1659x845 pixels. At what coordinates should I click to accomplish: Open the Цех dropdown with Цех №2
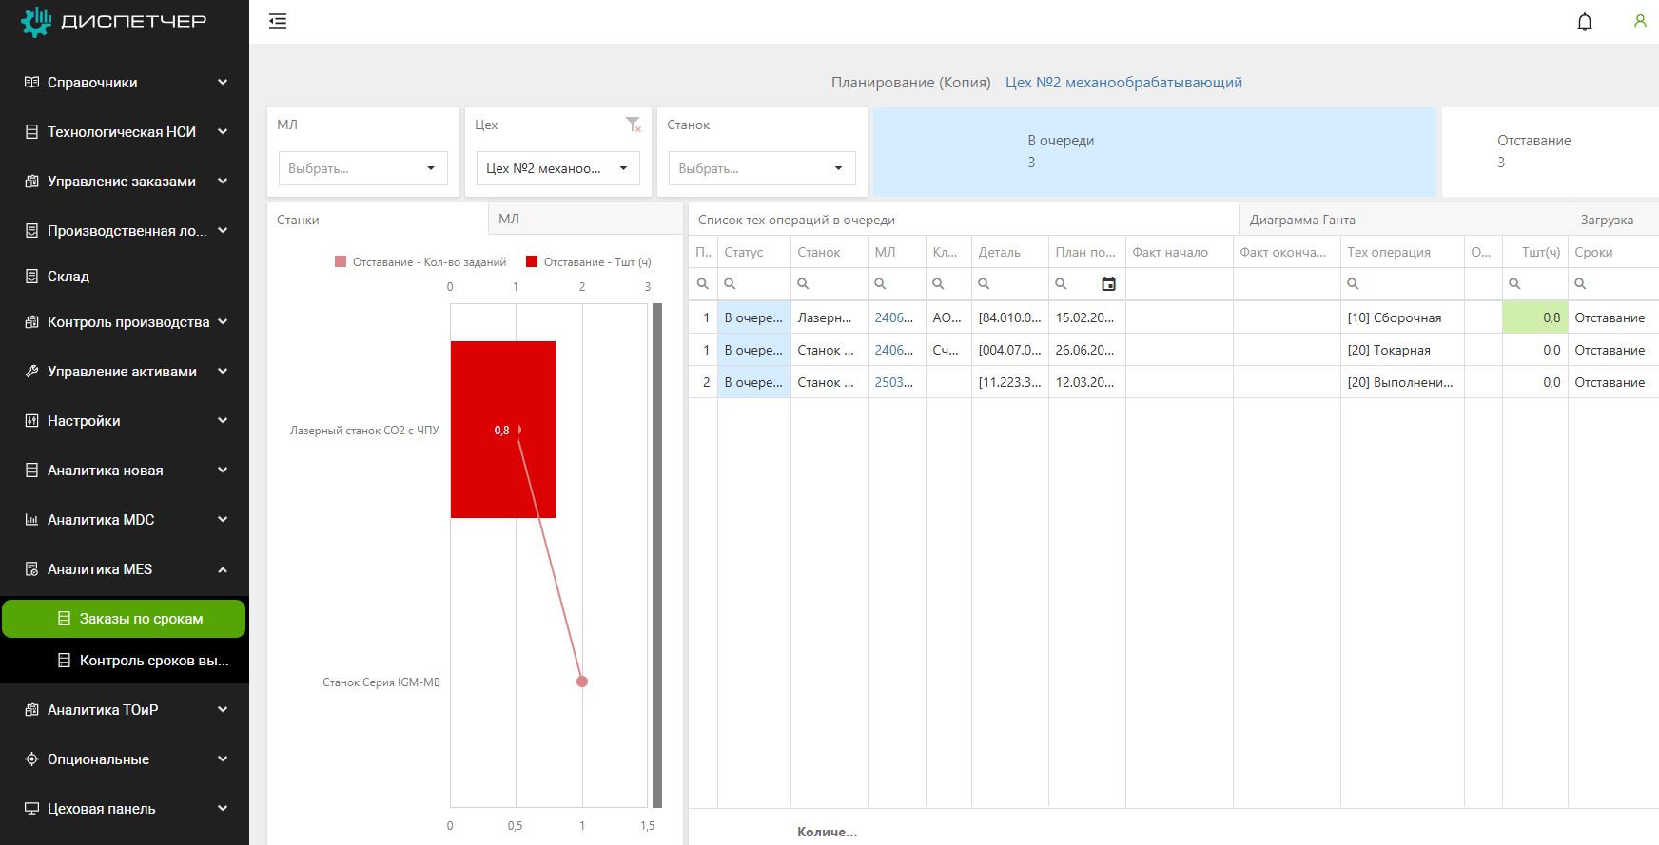557,168
